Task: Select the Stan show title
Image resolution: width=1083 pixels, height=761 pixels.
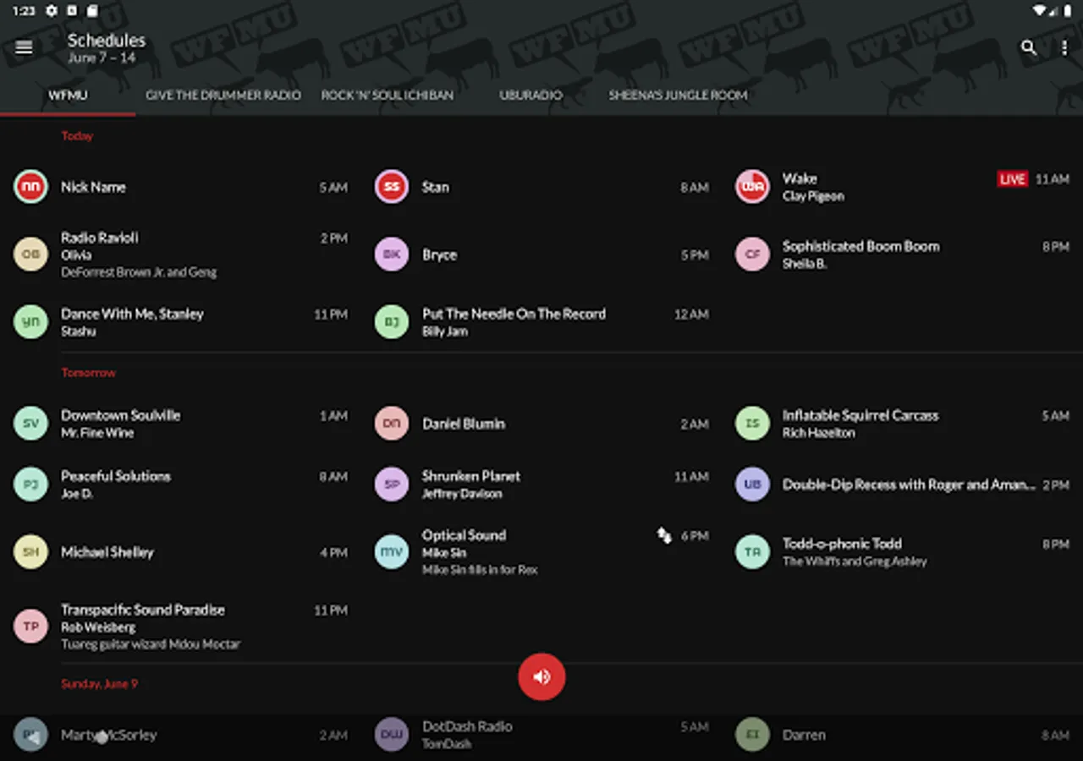Action: [x=436, y=187]
